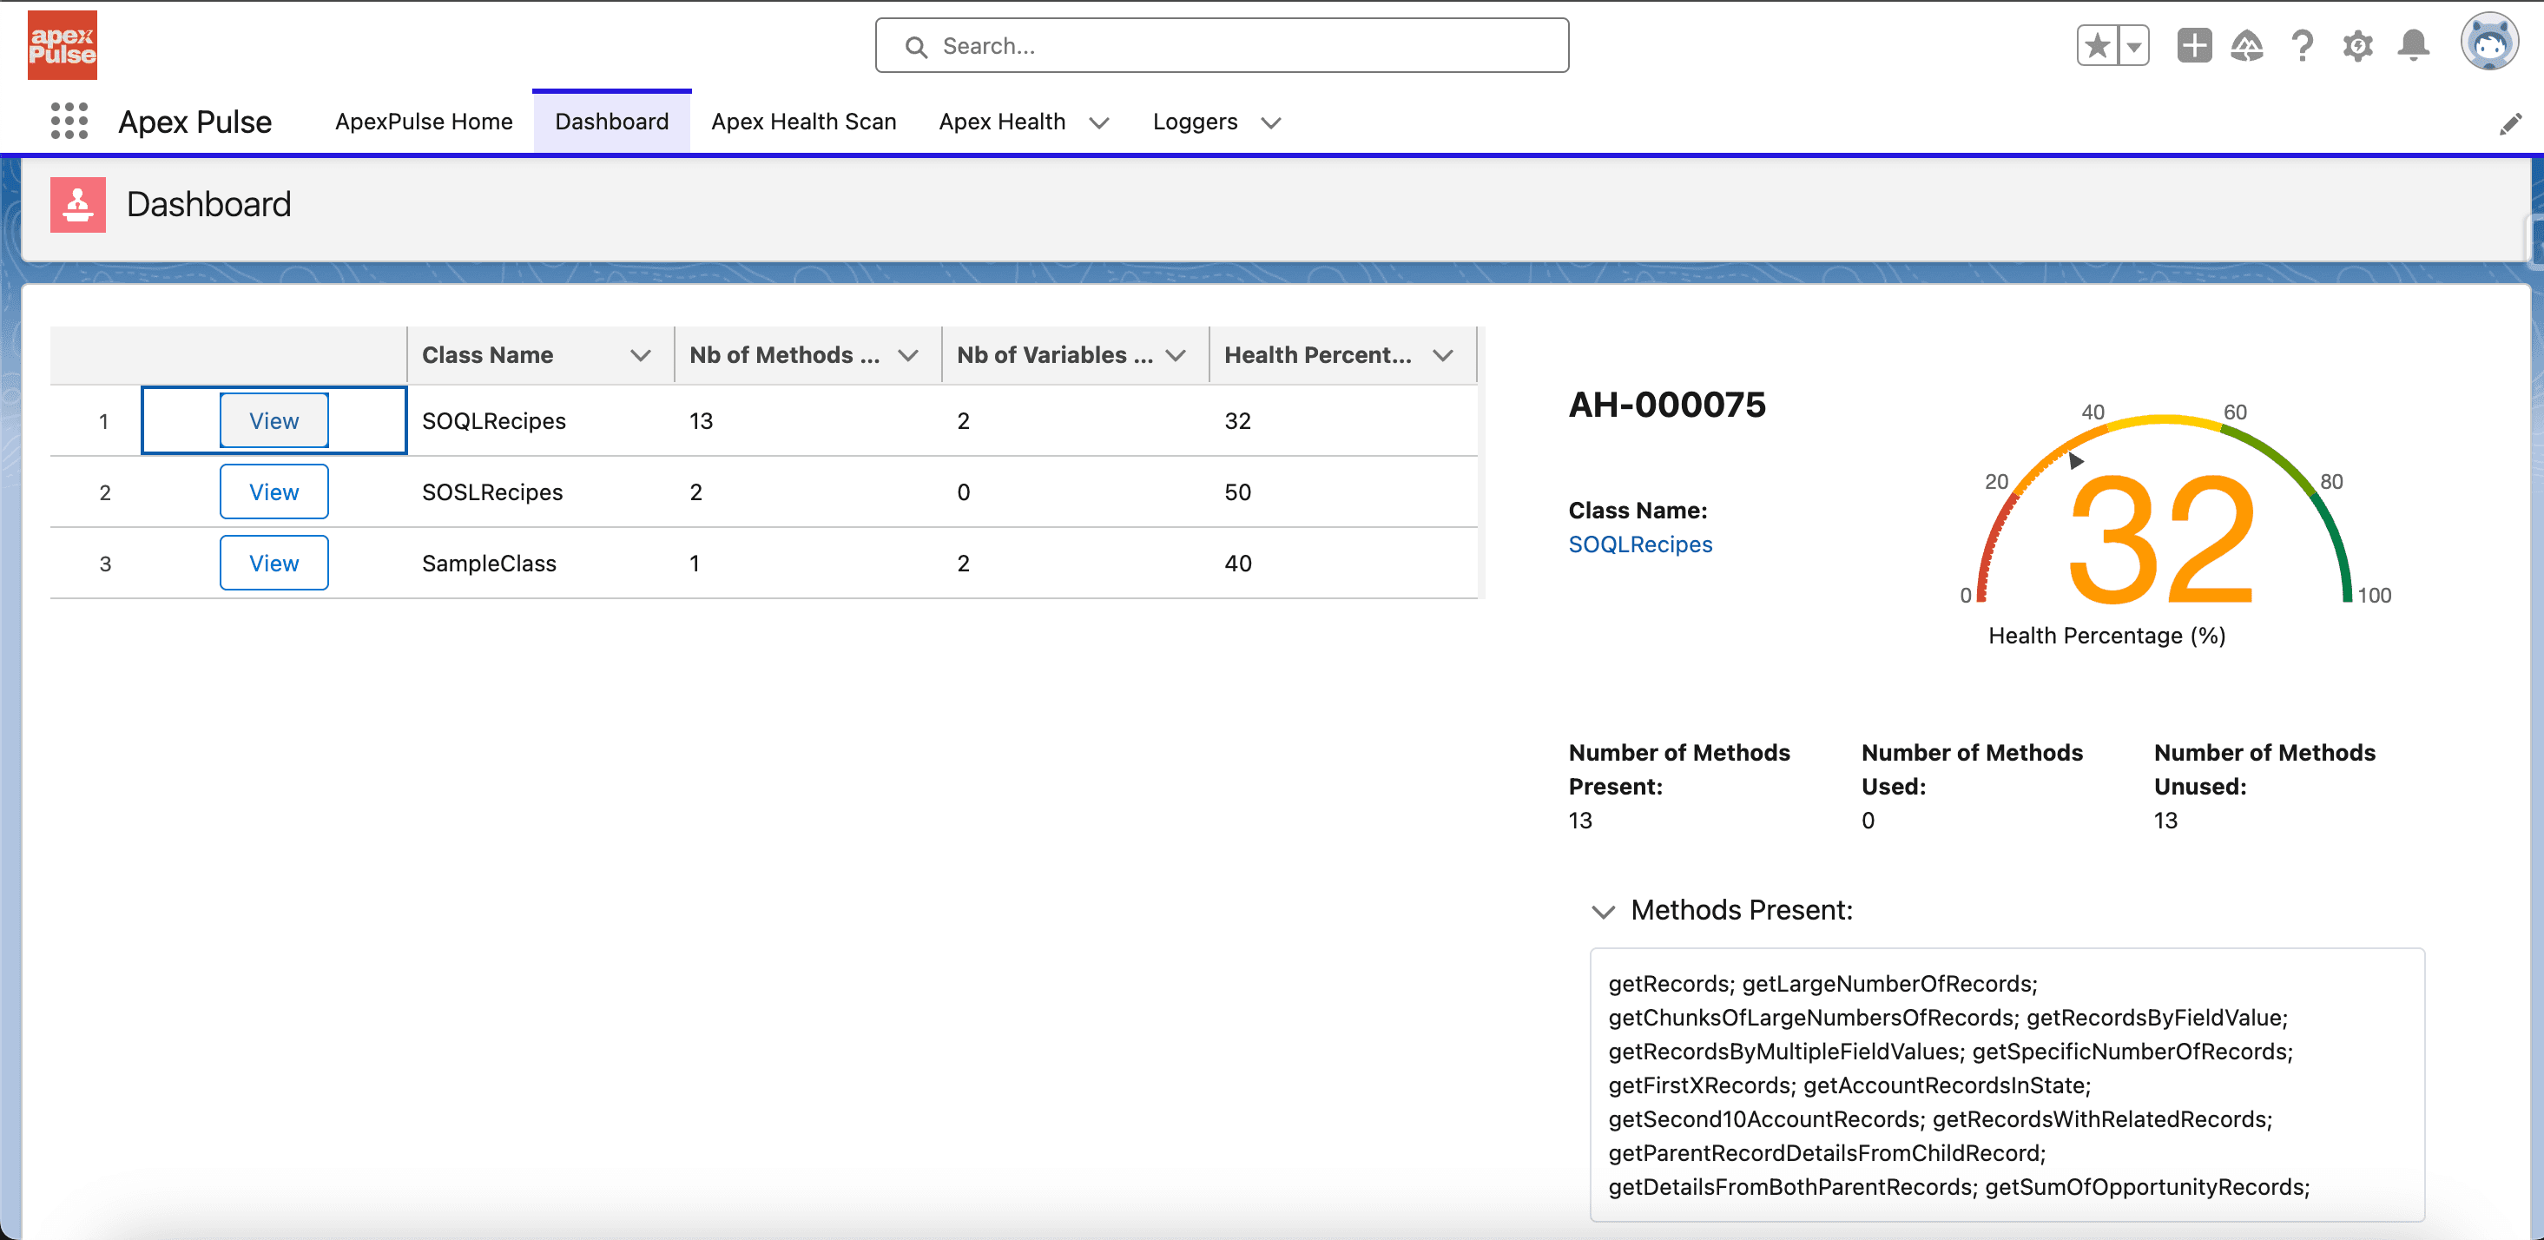The height and width of the screenshot is (1240, 2544).
Task: Open the SOQLRecipes class name link
Action: (x=1639, y=544)
